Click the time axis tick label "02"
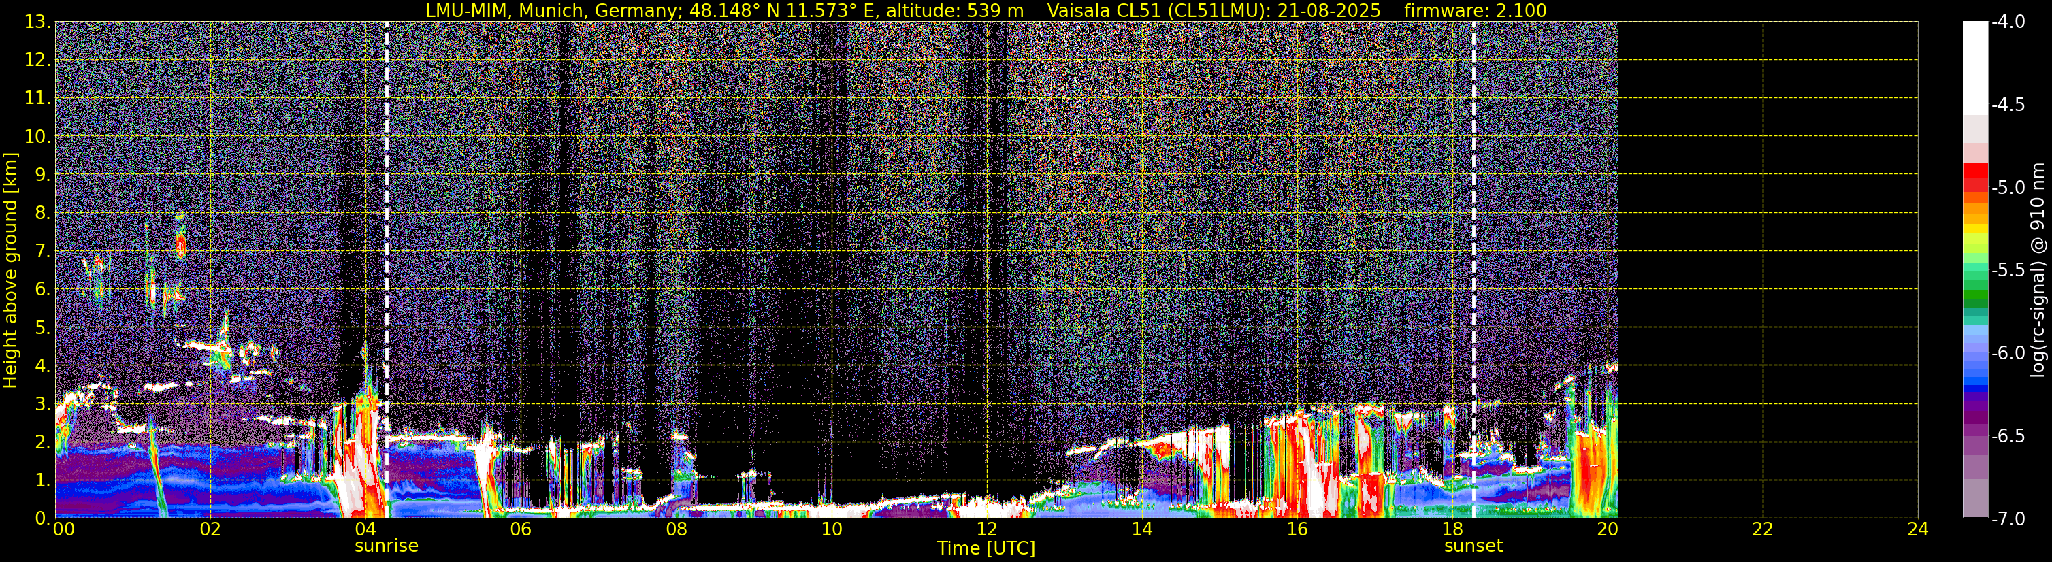The height and width of the screenshot is (562, 2052). (x=210, y=530)
